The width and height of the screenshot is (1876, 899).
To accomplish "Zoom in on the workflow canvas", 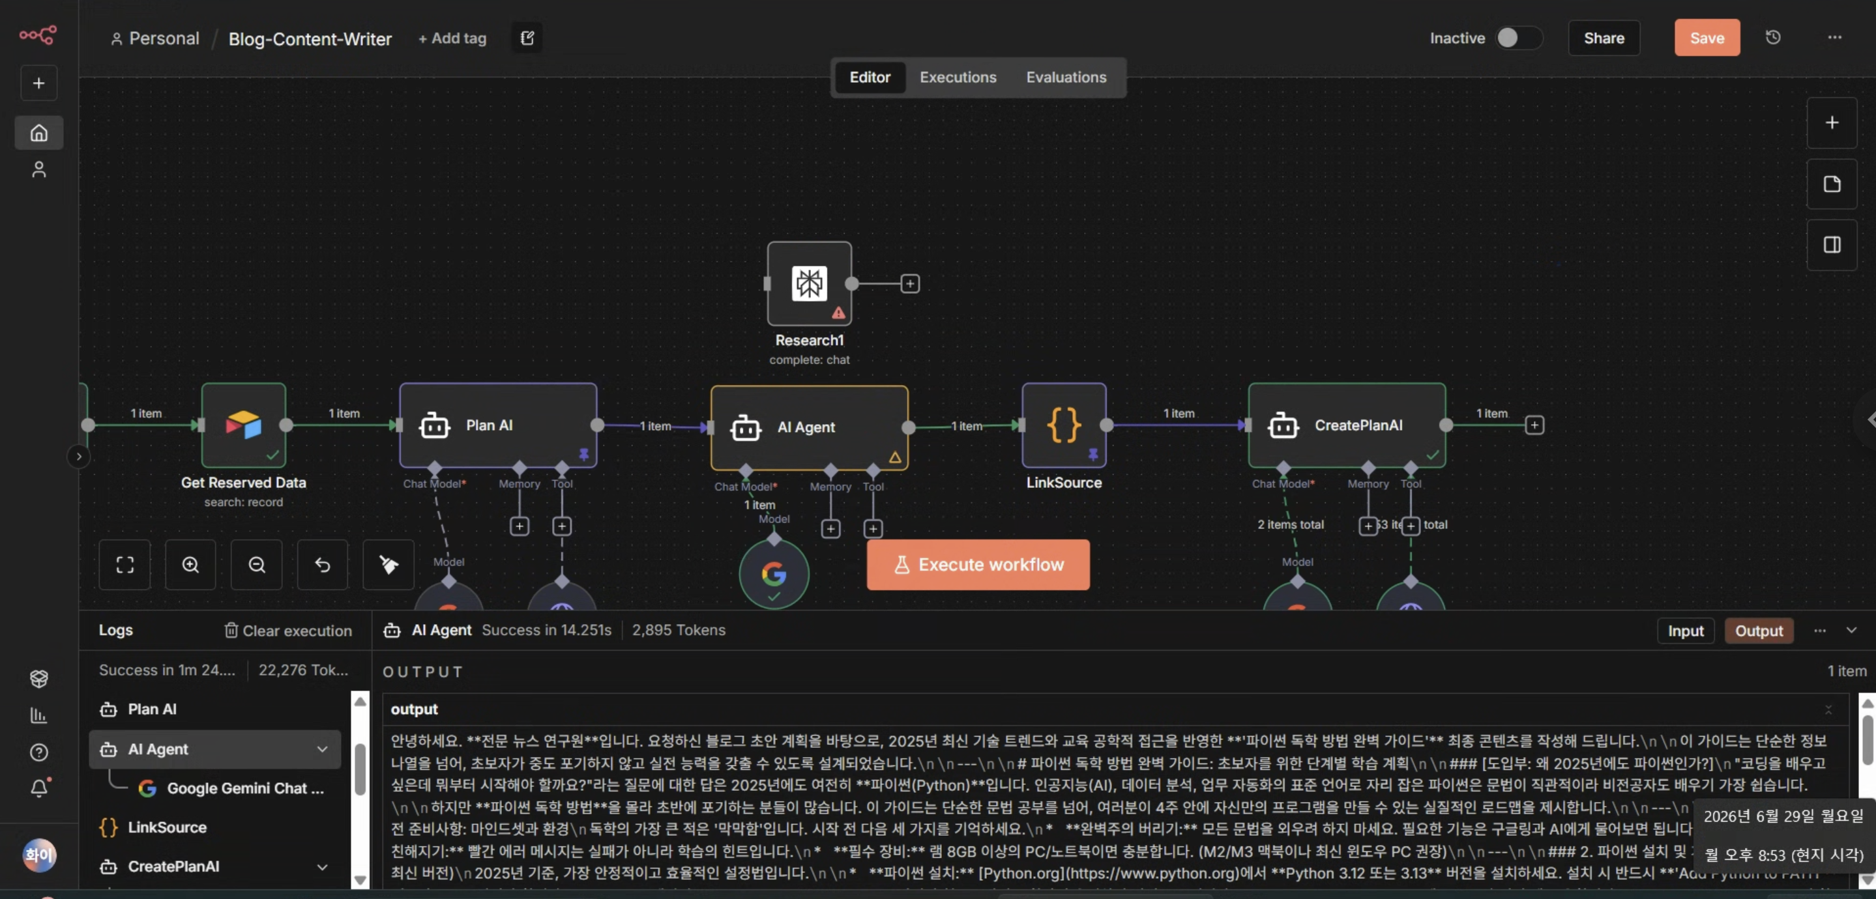I will point(190,564).
